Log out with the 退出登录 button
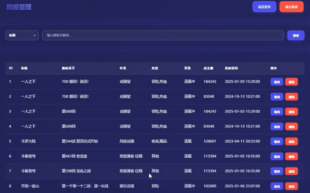 click(291, 7)
